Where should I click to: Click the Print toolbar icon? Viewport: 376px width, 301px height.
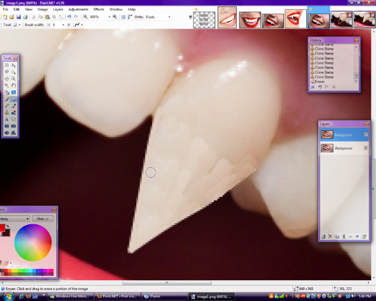pos(25,17)
